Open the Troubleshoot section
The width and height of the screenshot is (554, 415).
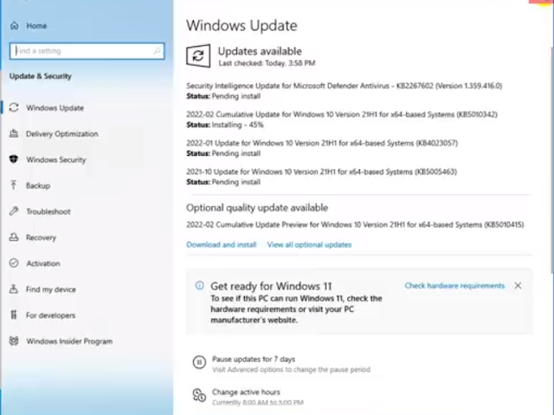click(x=48, y=211)
